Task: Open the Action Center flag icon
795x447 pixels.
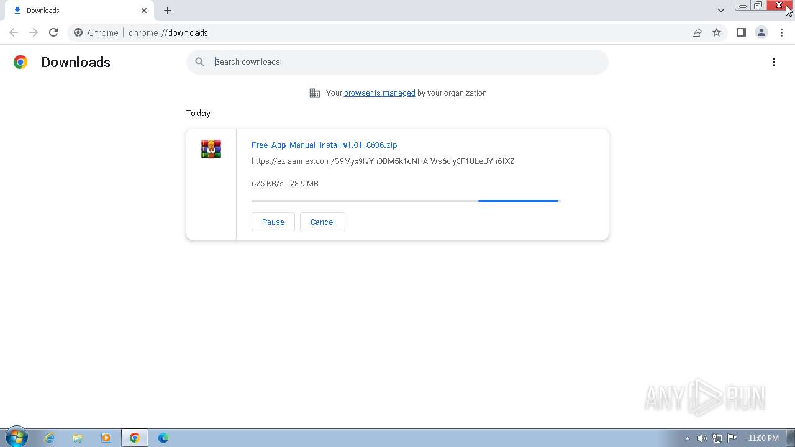Action: pos(732,438)
